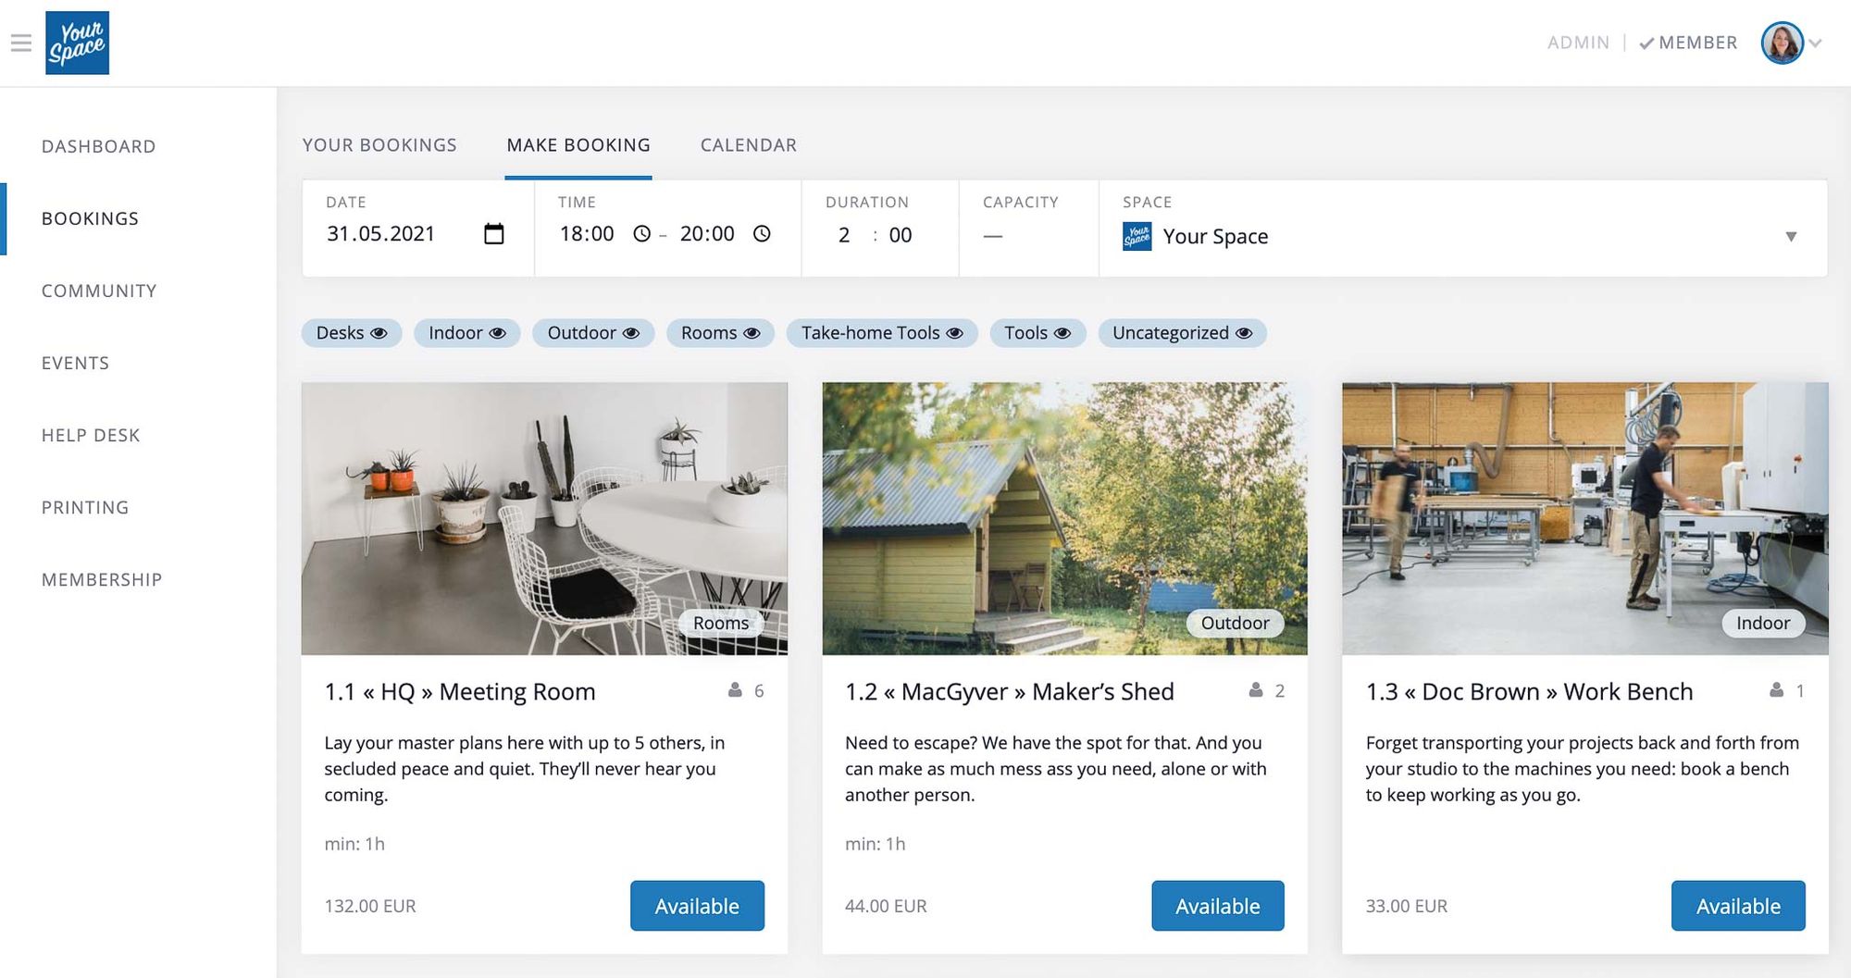Open the Calendar tab
Image resolution: width=1851 pixels, height=978 pixels.
tap(749, 145)
